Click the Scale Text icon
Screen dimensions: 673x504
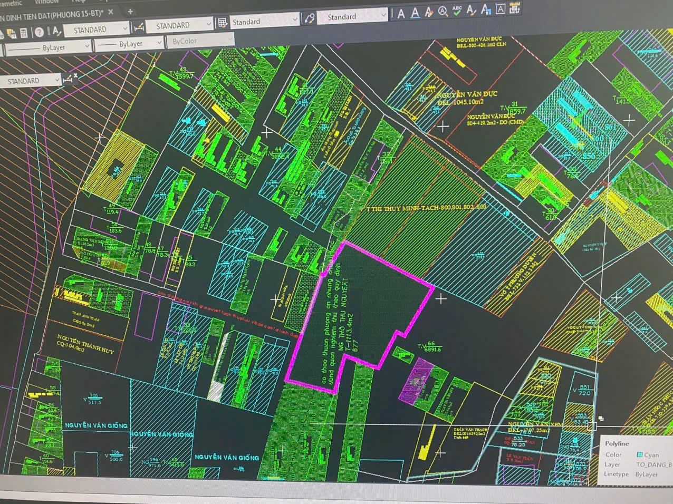click(486, 9)
